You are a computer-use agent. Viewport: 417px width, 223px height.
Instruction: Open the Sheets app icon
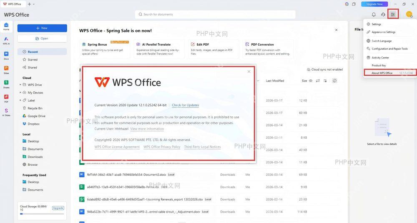[x=6, y=84]
